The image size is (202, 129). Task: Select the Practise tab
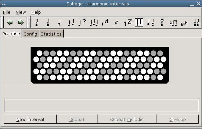(x=11, y=34)
